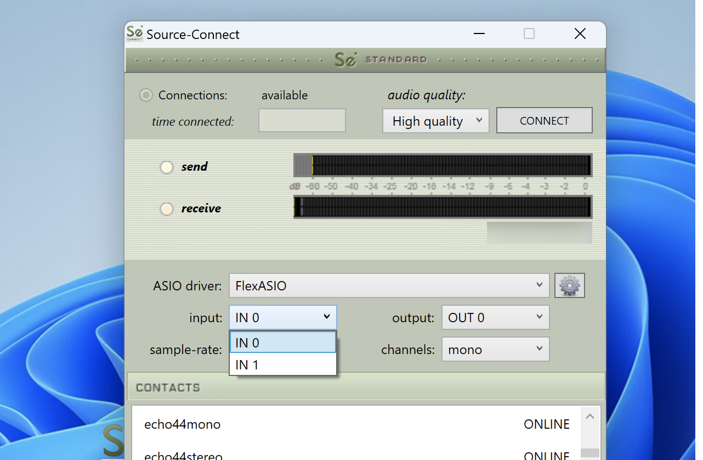Viewport: 703px width, 460px height.
Task: Select IN 0 from input list
Action: click(x=282, y=343)
